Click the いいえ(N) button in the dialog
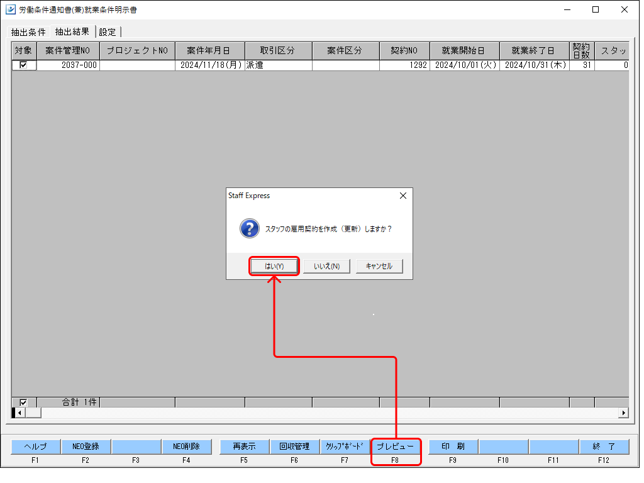This screenshot has width=644, height=483. (x=326, y=266)
